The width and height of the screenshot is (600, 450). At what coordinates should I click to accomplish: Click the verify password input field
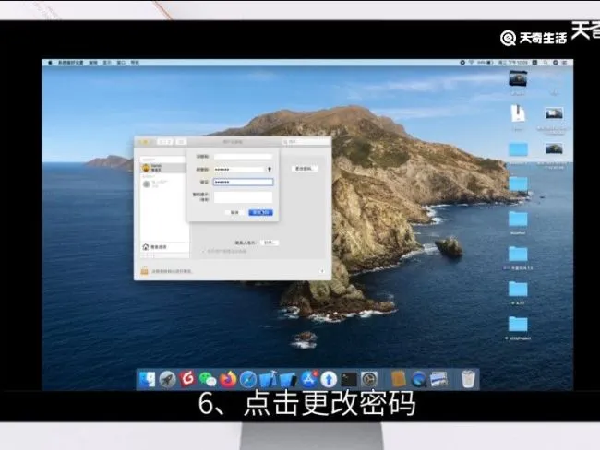243,182
